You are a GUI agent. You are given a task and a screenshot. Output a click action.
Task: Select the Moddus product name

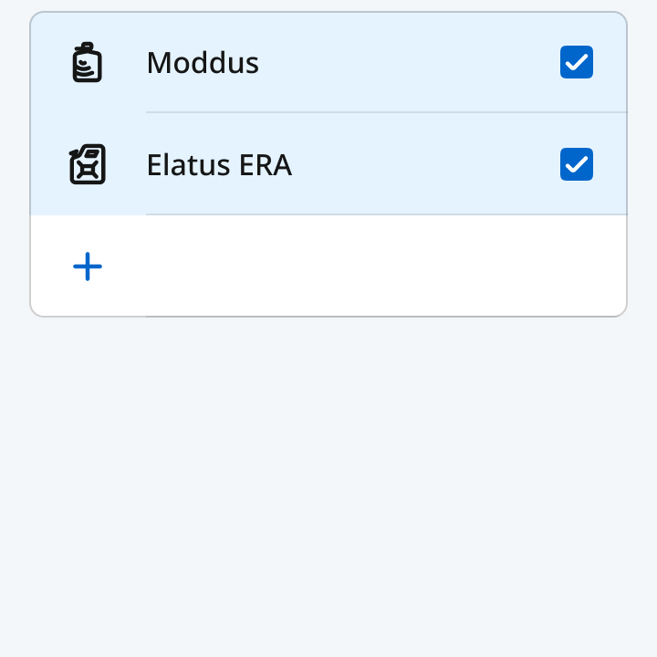click(203, 63)
